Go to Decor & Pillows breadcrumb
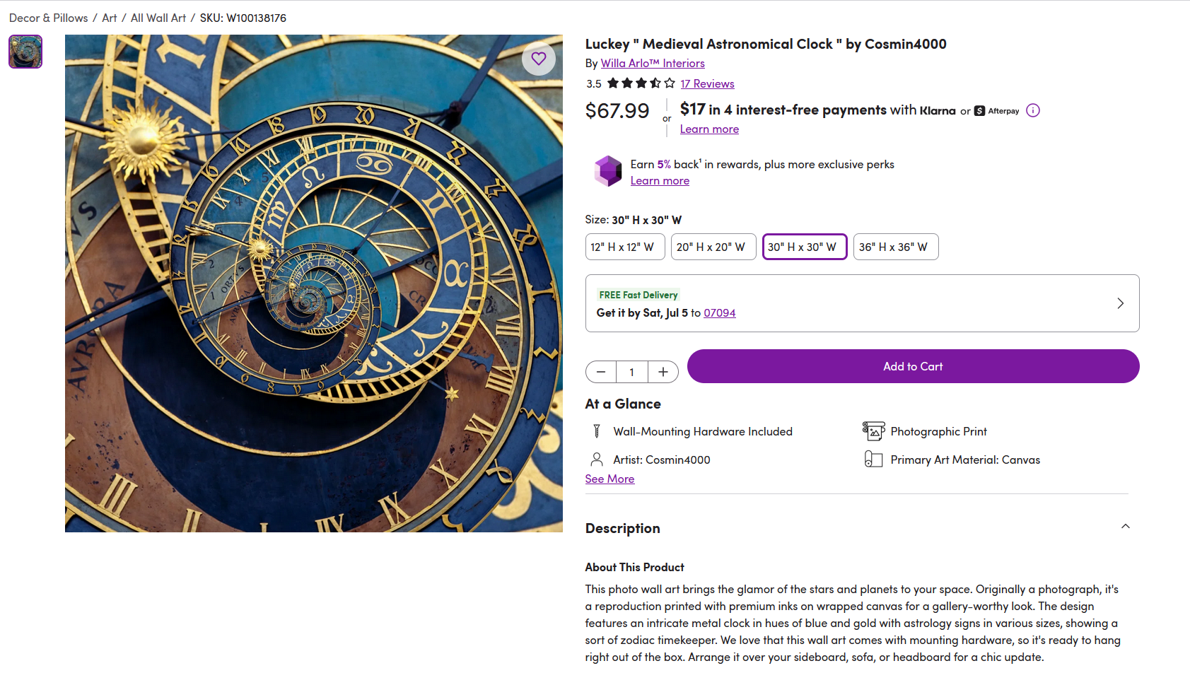 49,18
